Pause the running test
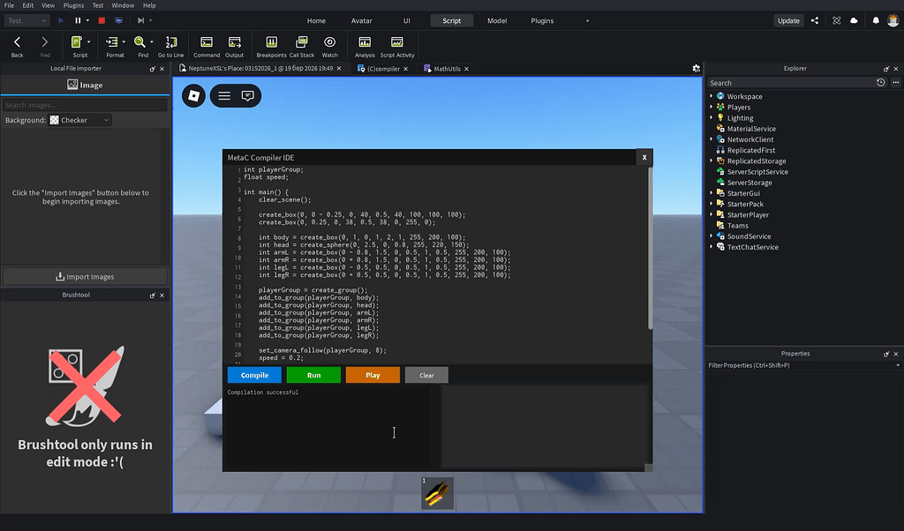Image resolution: width=904 pixels, height=531 pixels. [78, 21]
